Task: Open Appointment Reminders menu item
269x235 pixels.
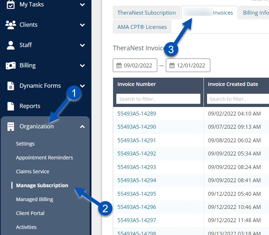Action: (x=44, y=158)
